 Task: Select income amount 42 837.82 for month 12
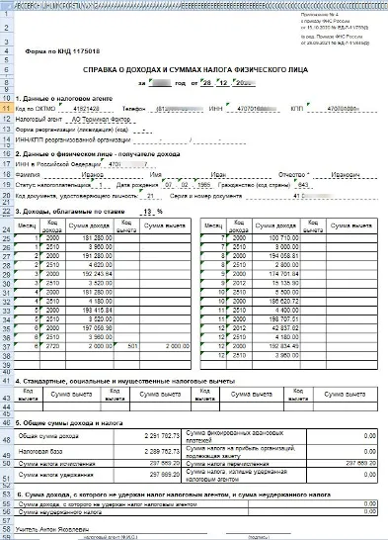pos(276,328)
